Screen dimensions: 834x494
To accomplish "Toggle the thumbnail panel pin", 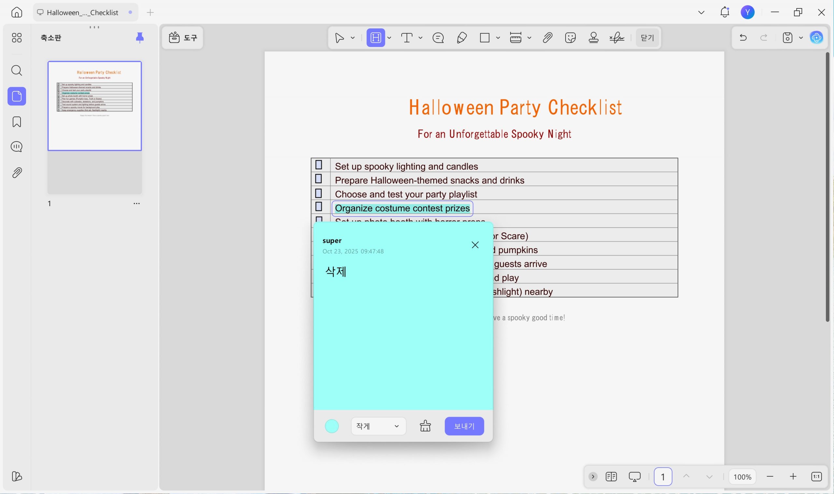I will point(140,37).
